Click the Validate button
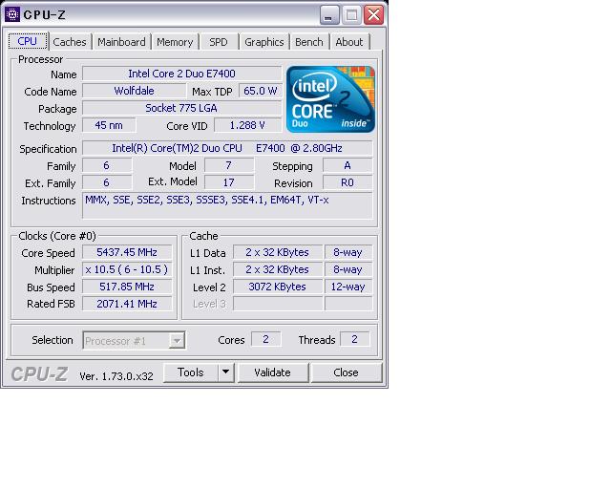The width and height of the screenshot is (611, 489). pos(273,372)
